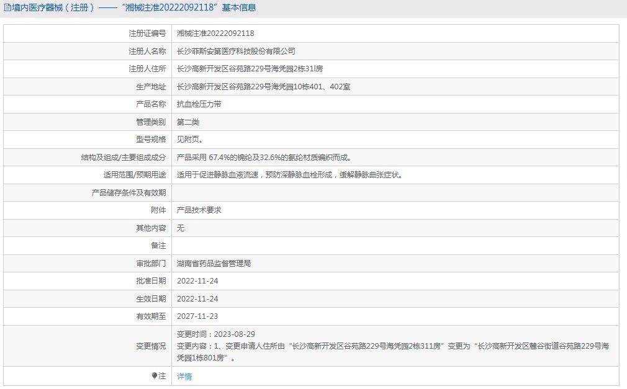Click the label 变更情况
The height and width of the screenshot is (389, 627).
151,346
